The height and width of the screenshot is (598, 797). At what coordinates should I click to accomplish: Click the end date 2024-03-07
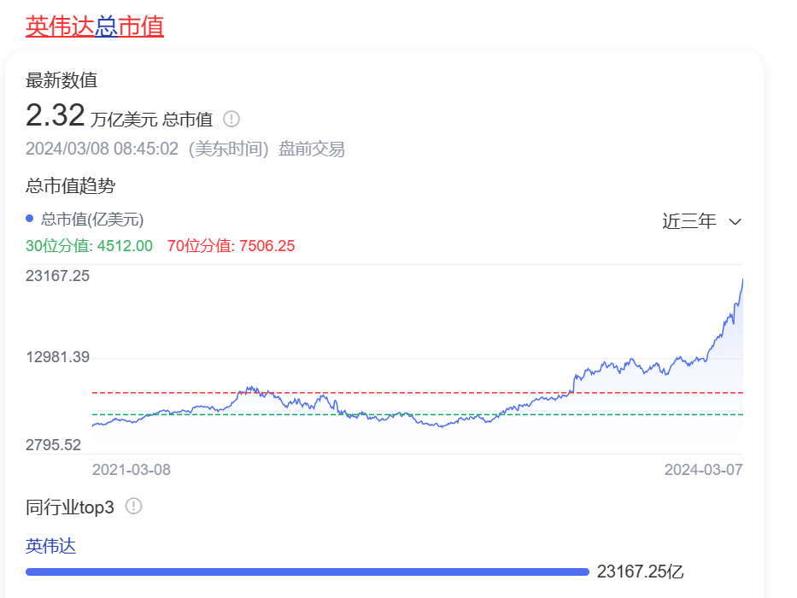click(704, 469)
